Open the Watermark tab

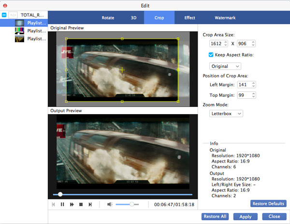coord(225,18)
